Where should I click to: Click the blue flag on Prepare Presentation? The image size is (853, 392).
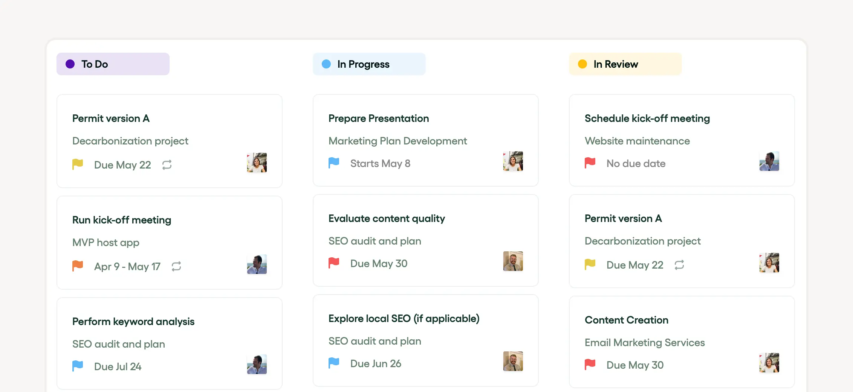334,163
